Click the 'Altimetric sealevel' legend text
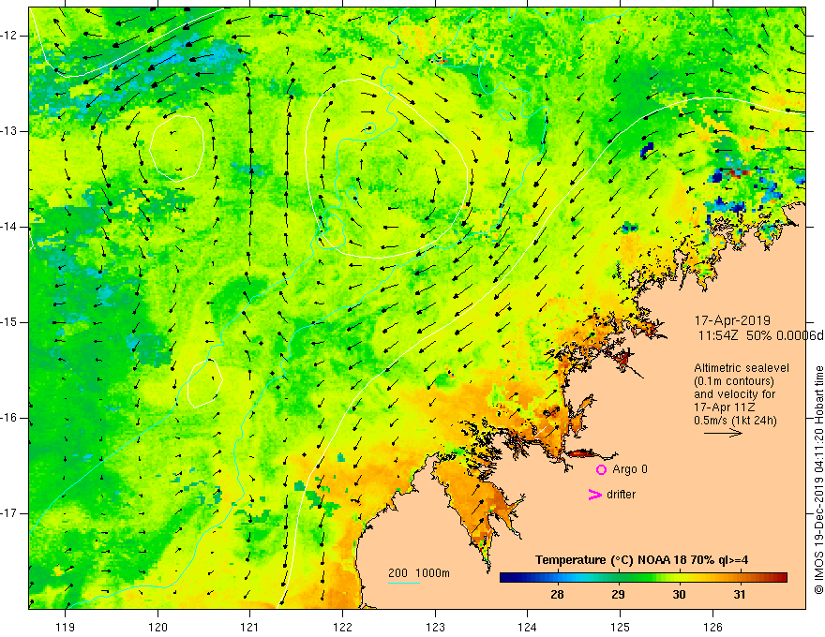 pos(742,368)
